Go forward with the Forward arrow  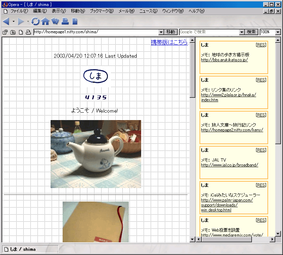pos(21,21)
